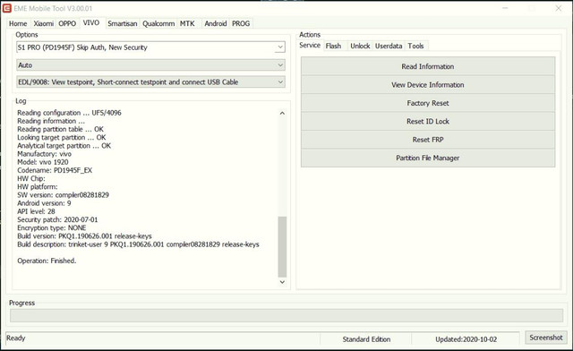
Task: Open the EDL/9008 connection mode dropdown
Action: 280,81
